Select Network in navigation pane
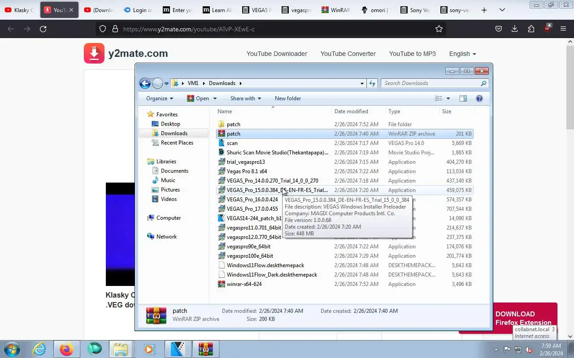Screen dimensions: 574x358 [166, 237]
